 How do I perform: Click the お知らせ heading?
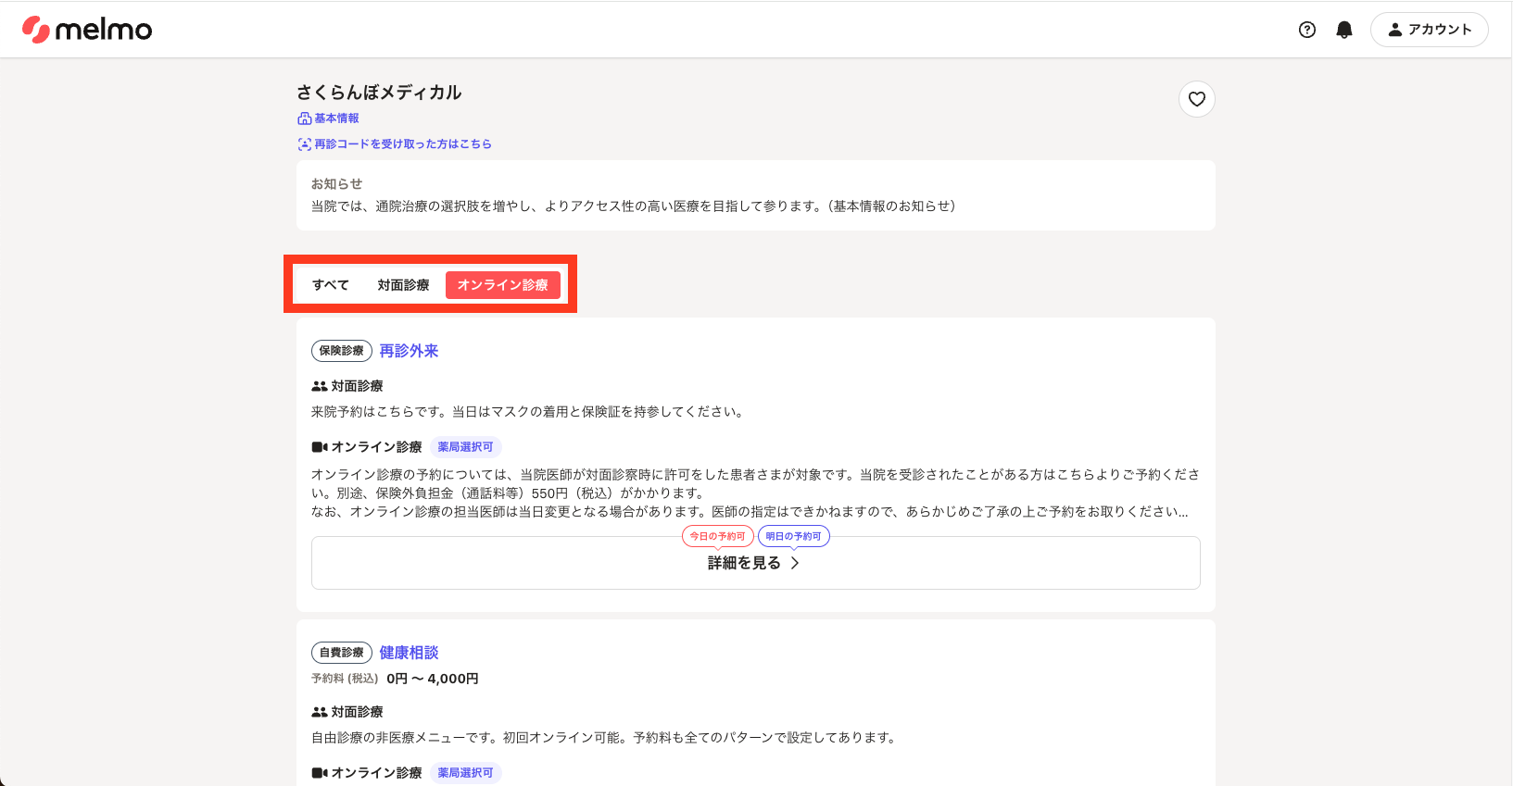pos(337,184)
